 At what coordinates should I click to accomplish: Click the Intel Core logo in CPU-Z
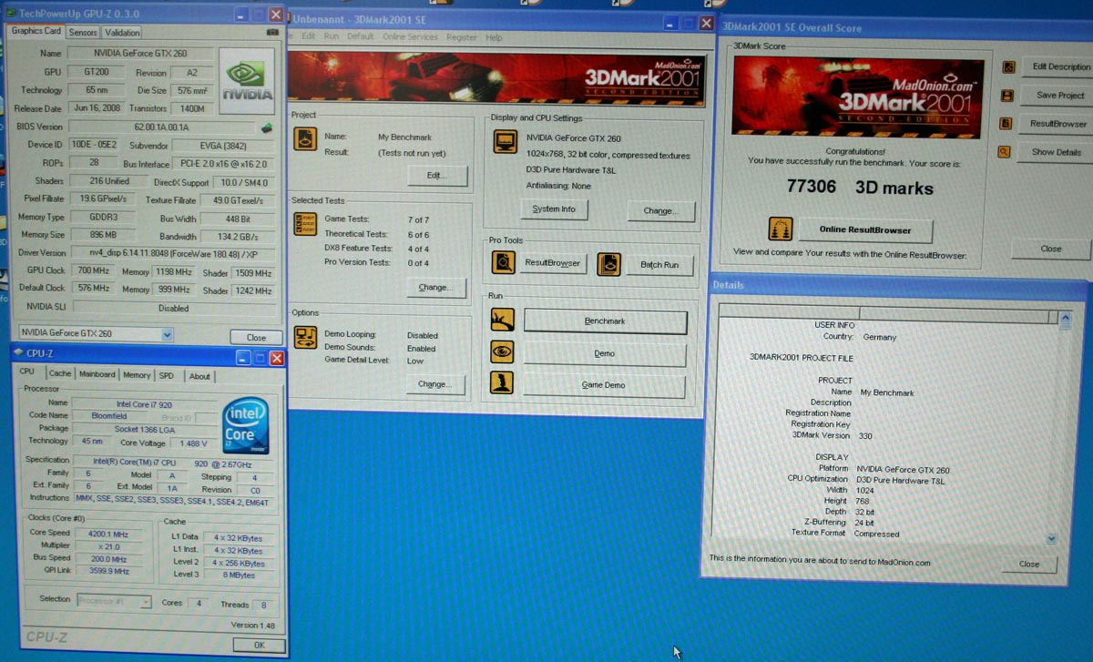246,427
